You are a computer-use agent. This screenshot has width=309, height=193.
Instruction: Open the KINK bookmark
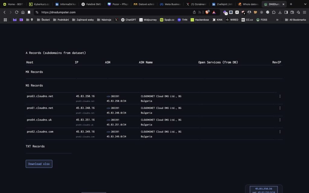click(218, 20)
